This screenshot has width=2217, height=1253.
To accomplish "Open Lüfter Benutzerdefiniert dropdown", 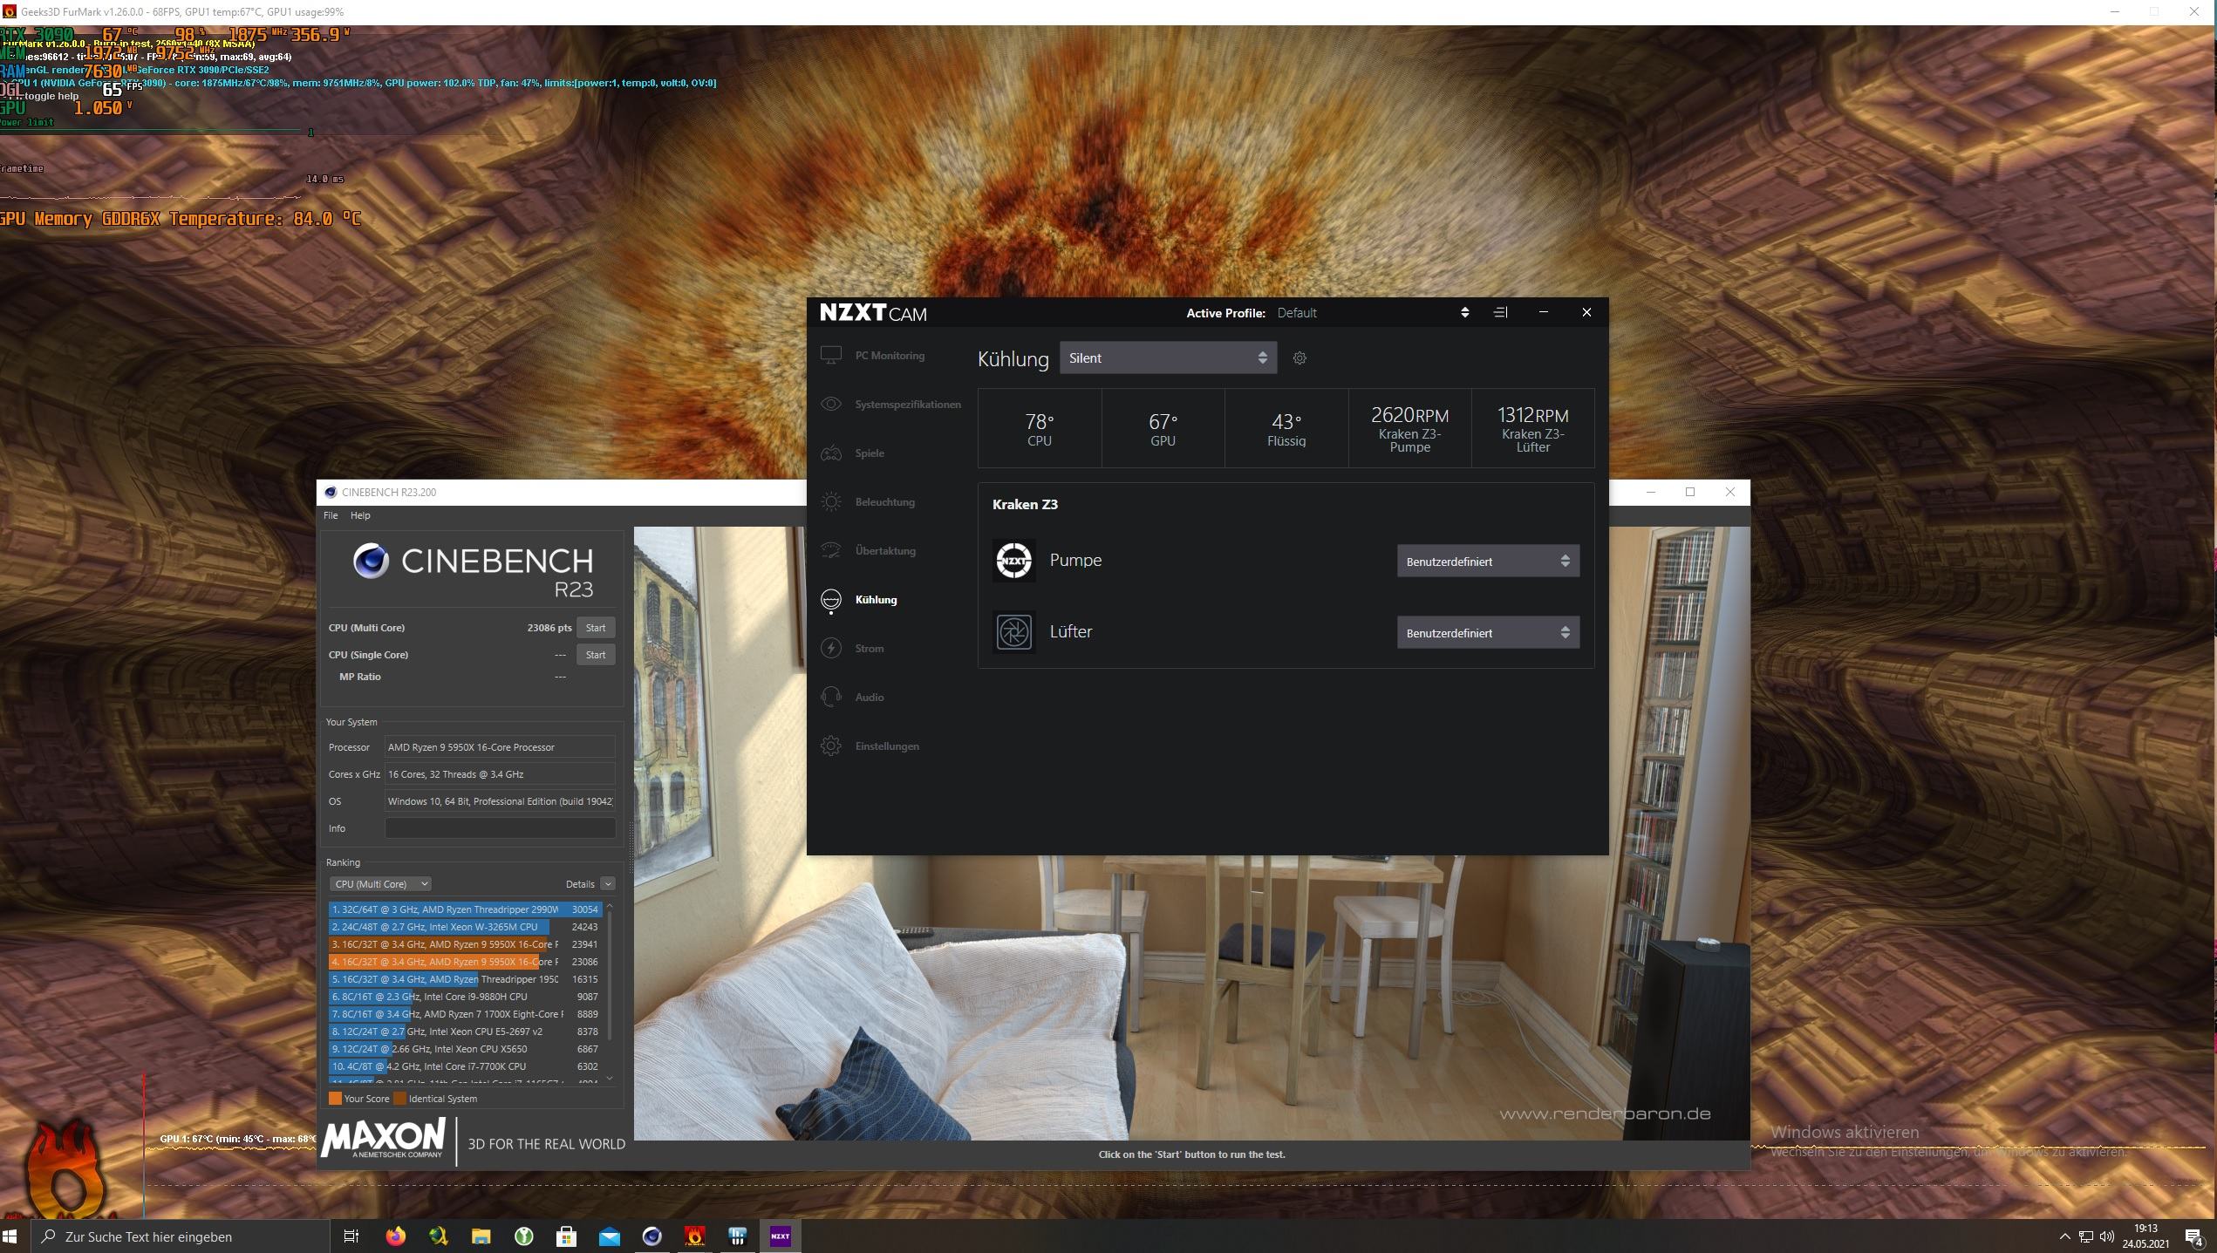I will click(1487, 633).
